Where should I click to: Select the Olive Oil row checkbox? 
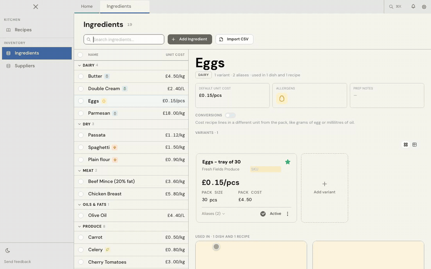pyautogui.click(x=81, y=216)
